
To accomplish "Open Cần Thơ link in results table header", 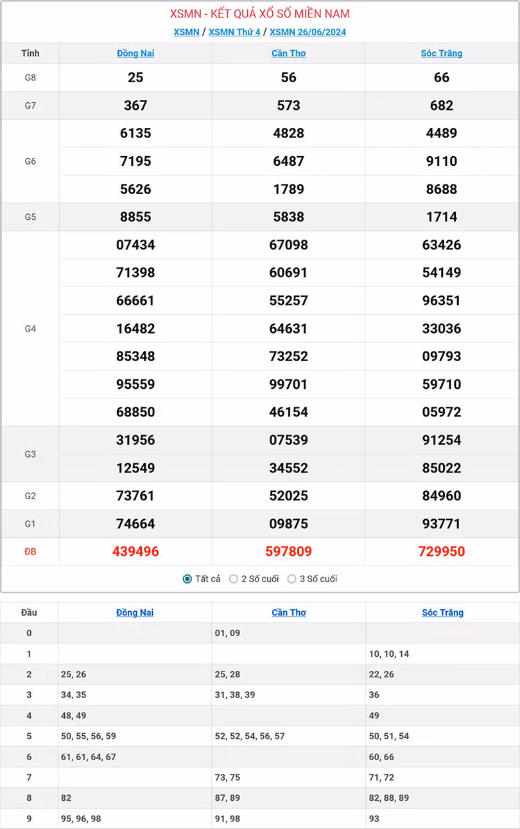I will point(288,53).
